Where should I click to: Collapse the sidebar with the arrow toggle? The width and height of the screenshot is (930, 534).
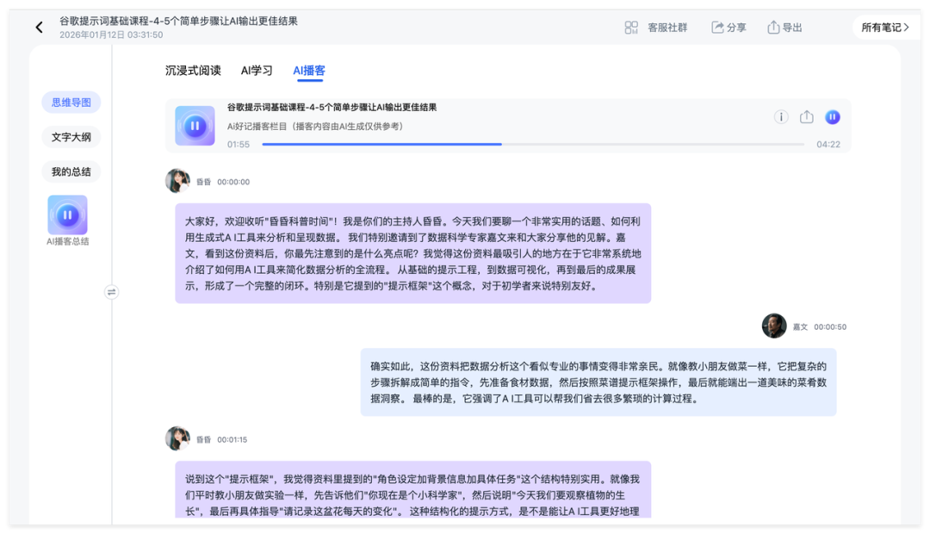coord(113,292)
